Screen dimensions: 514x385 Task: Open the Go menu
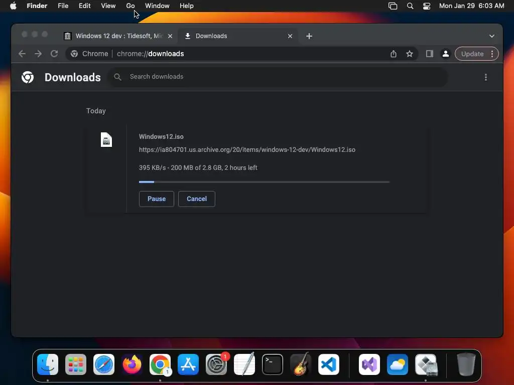pyautogui.click(x=130, y=6)
